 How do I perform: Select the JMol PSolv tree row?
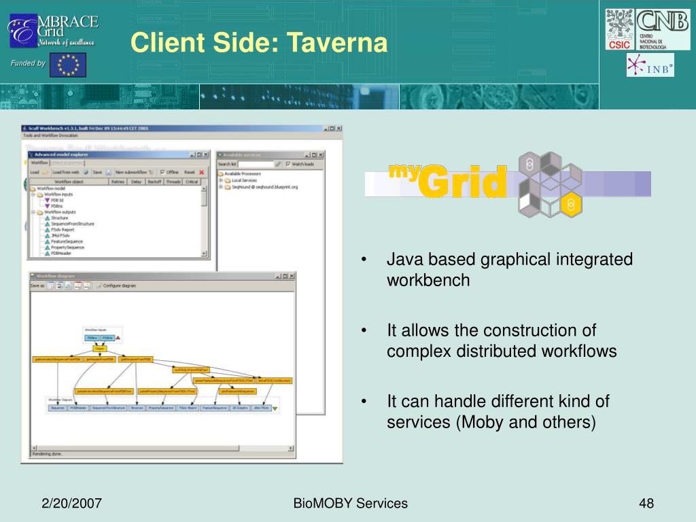(57, 236)
